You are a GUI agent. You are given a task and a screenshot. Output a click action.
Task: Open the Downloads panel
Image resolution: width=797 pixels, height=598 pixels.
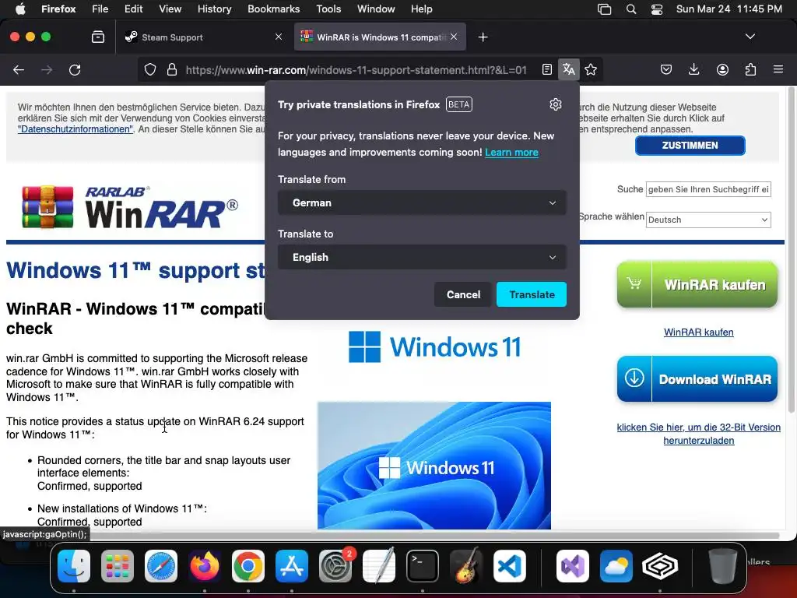[693, 69]
